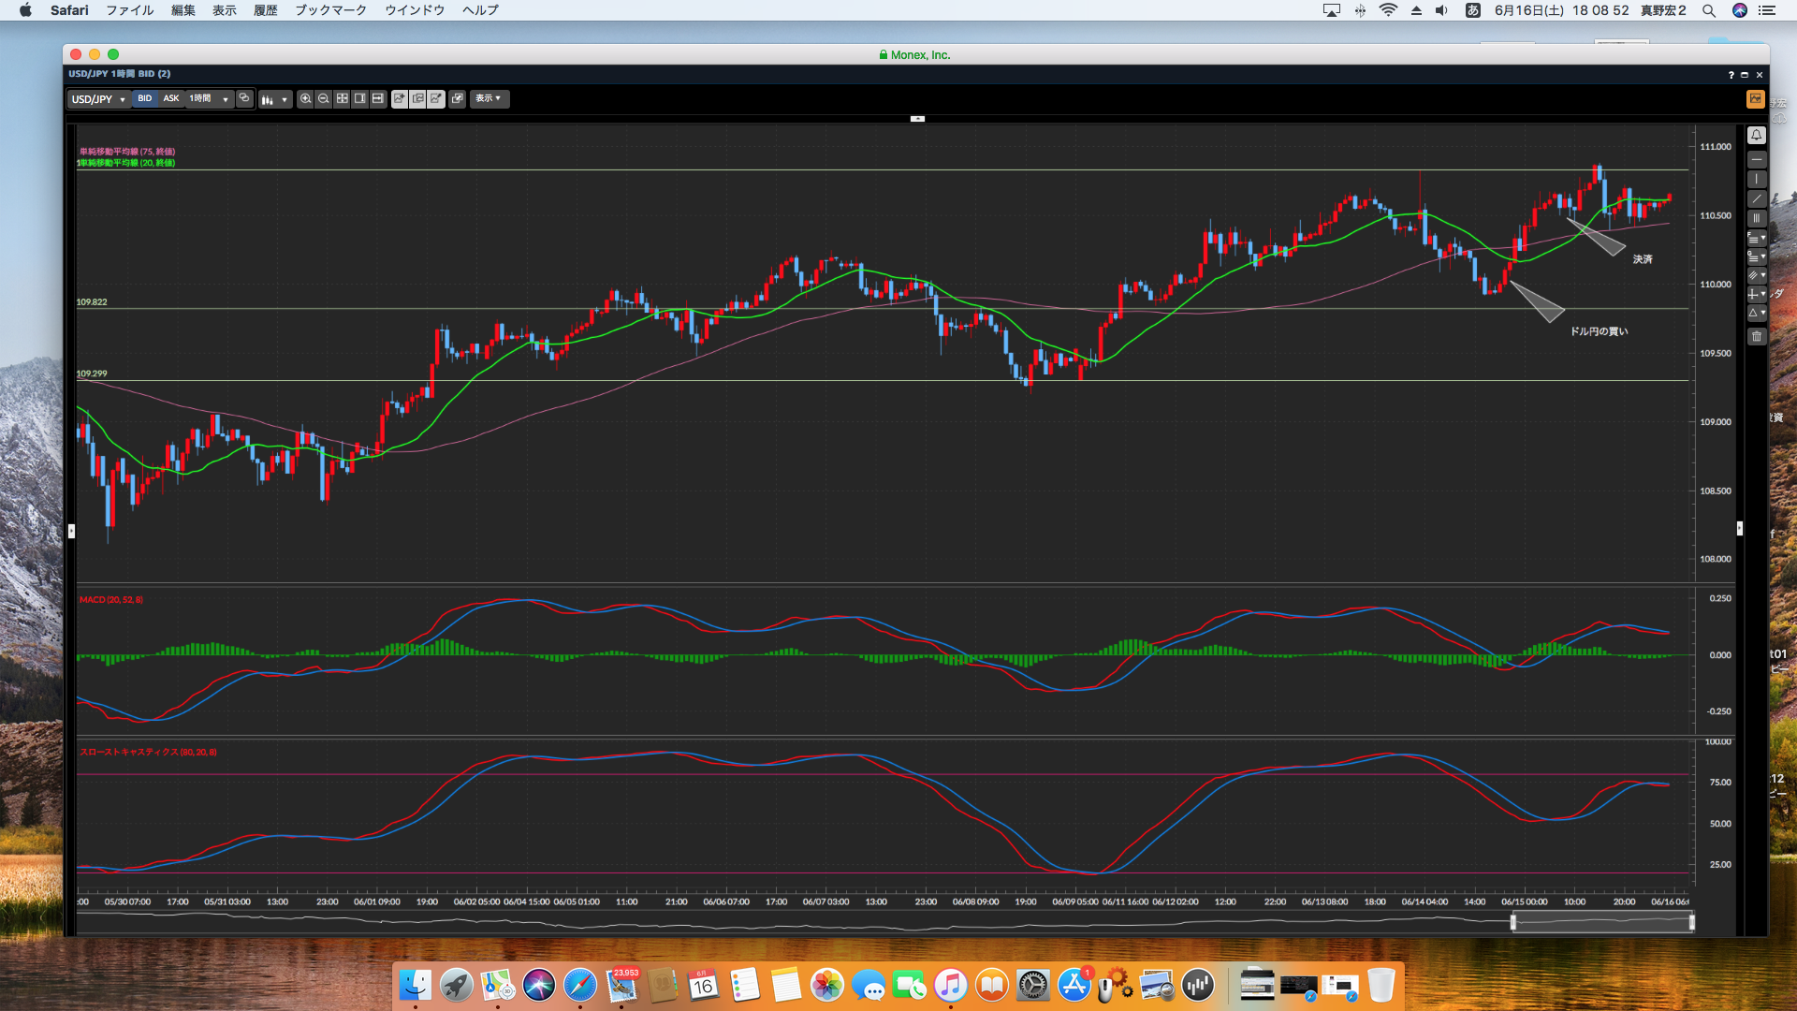Switch to the ASK price toggle
The height and width of the screenshot is (1011, 1797).
tap(171, 98)
